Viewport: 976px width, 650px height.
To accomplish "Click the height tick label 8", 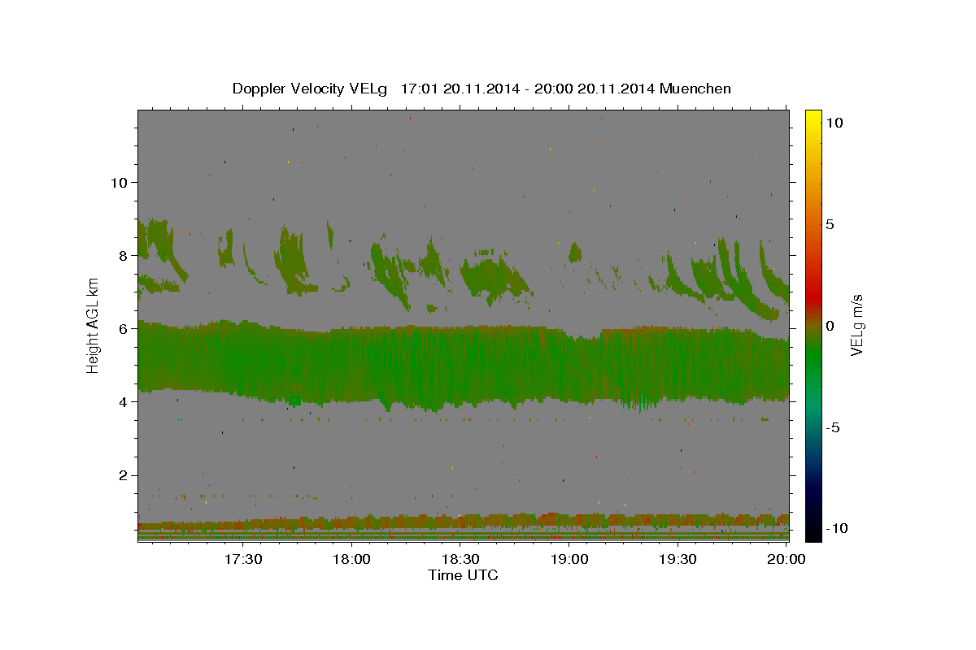I will (123, 255).
